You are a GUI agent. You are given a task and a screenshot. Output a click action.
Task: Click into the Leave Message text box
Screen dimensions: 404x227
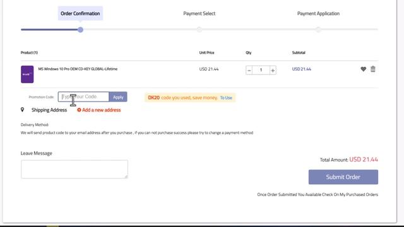[x=74, y=169]
